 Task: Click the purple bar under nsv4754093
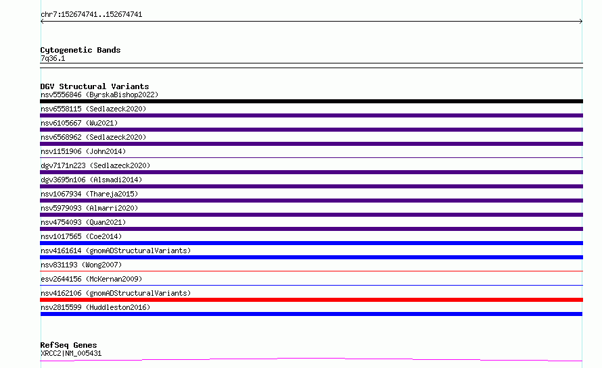pos(311,229)
